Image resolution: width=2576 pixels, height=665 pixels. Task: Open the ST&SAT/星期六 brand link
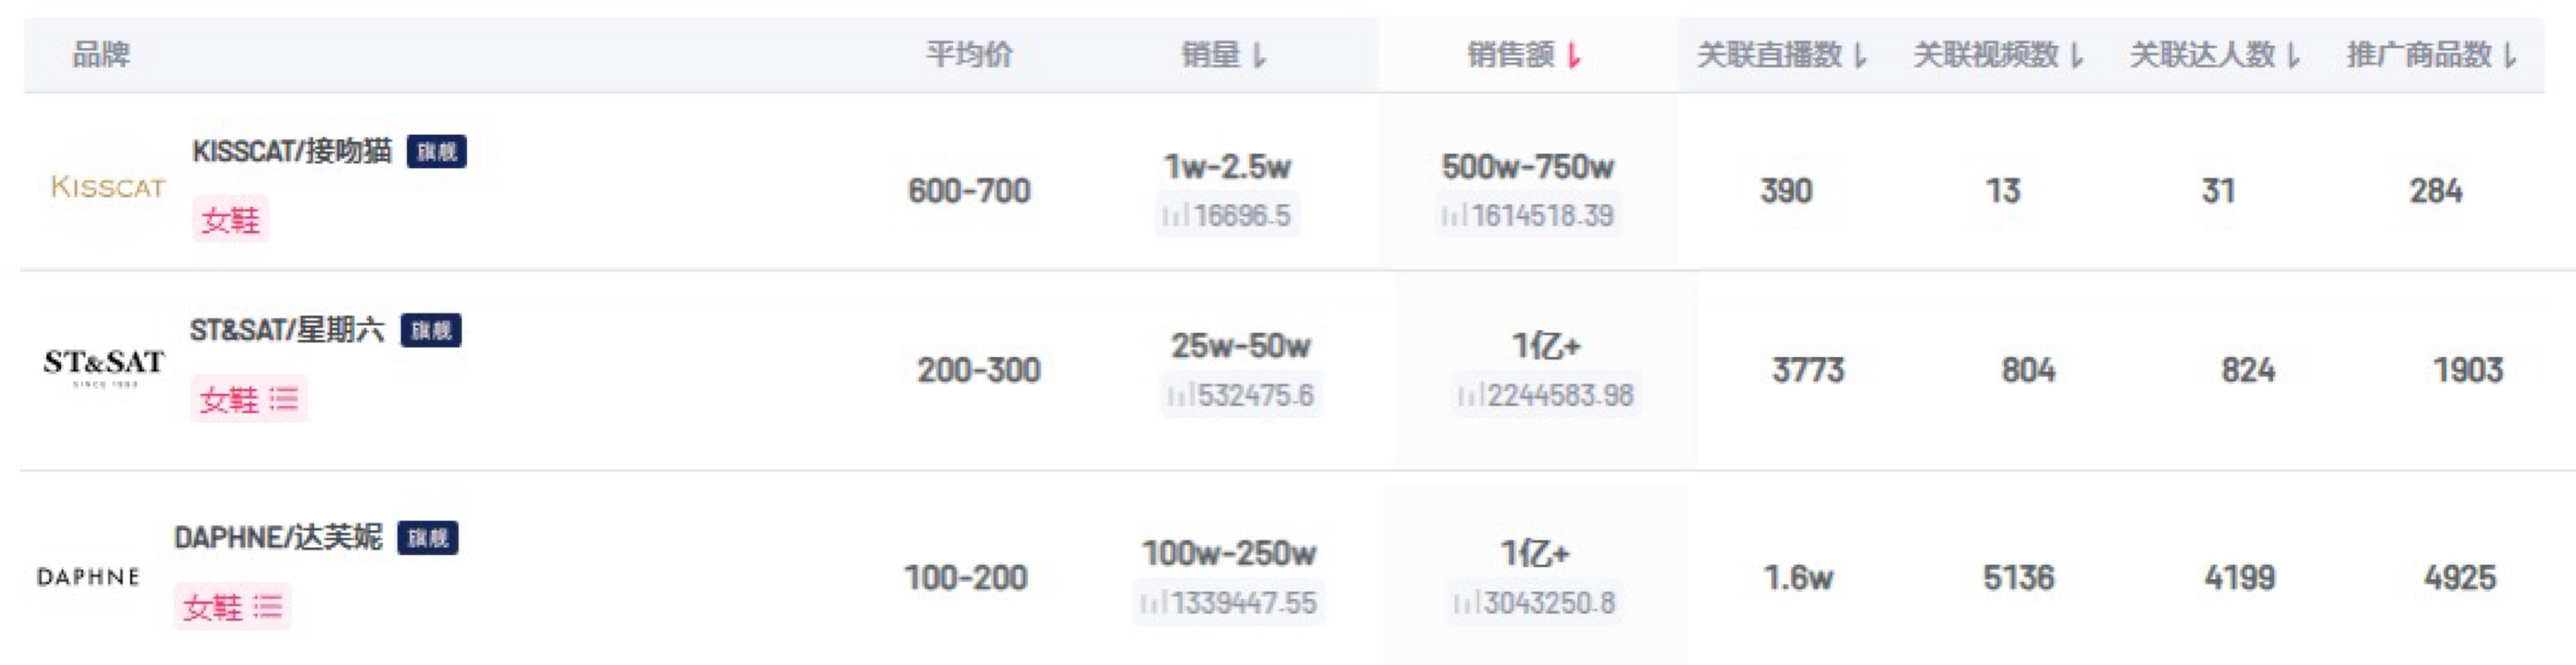(287, 330)
